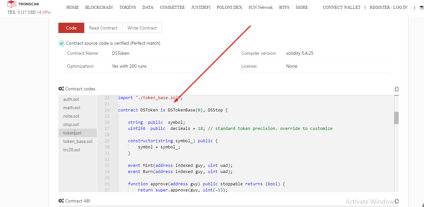Screen dimensions: 424x207
Task: Click the source code verified message
Action: (x=113, y=43)
